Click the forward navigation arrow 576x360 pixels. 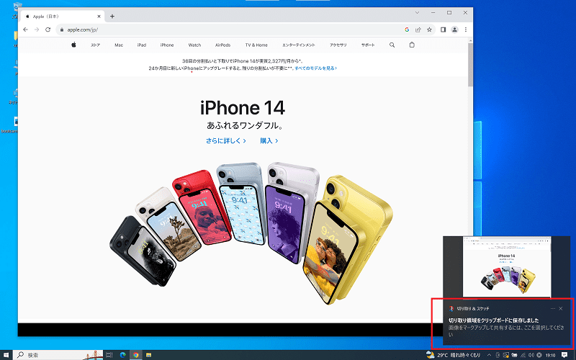pos(37,30)
